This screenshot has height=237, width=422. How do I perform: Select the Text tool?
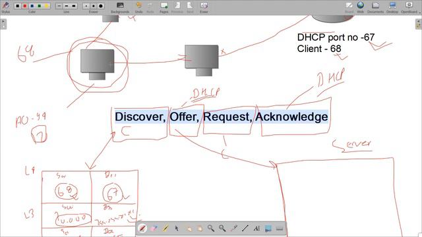pos(256,228)
